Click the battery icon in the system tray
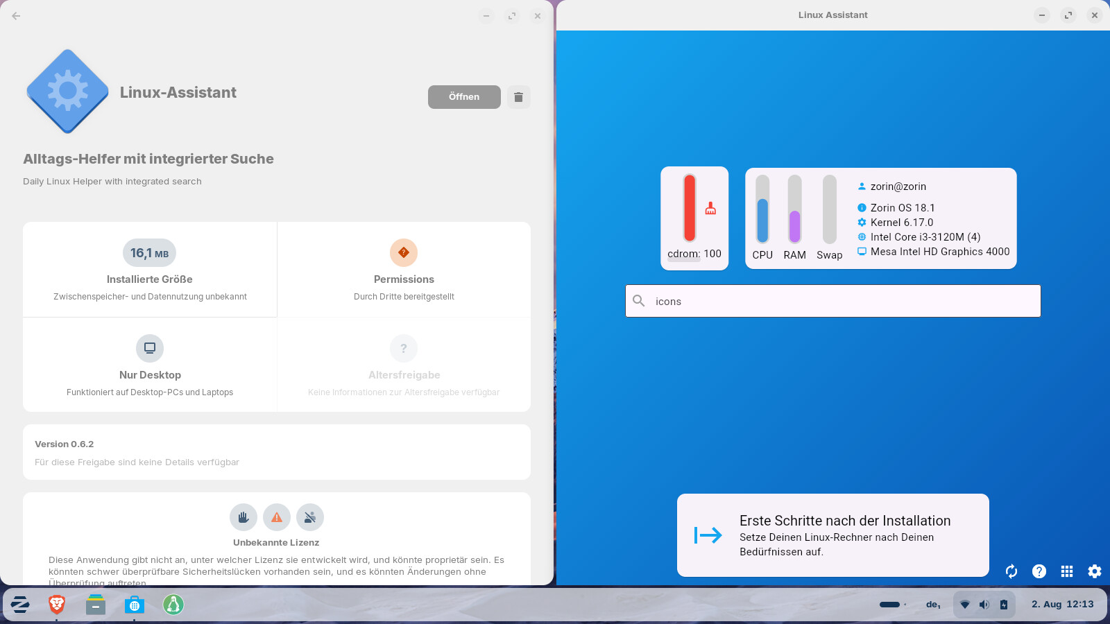 pos(1004,605)
